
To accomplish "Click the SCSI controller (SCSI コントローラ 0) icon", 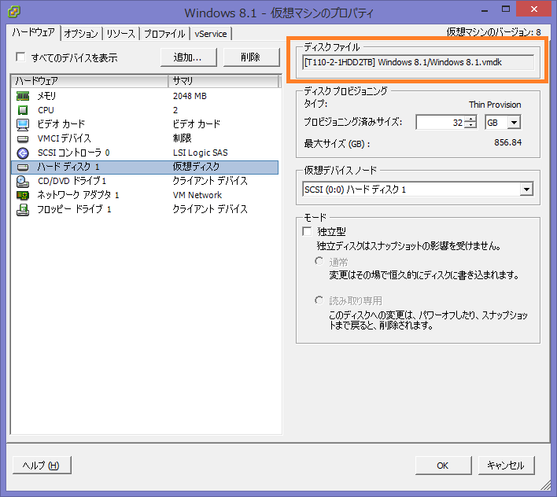I will tap(23, 153).
